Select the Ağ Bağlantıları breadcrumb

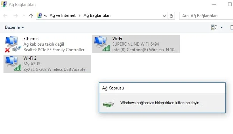97,15
